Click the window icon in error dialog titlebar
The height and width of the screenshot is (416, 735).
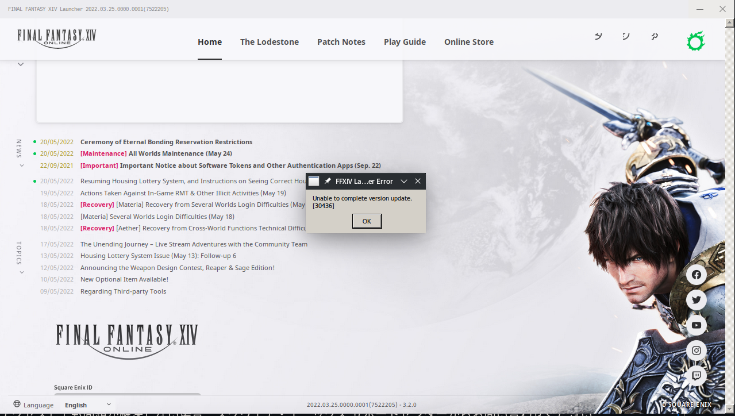point(314,181)
